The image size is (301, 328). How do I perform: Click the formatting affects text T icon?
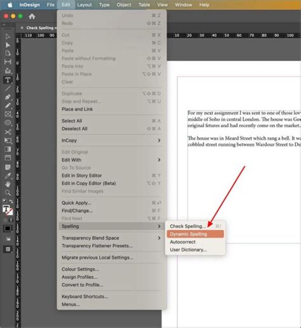[x=11, y=220]
